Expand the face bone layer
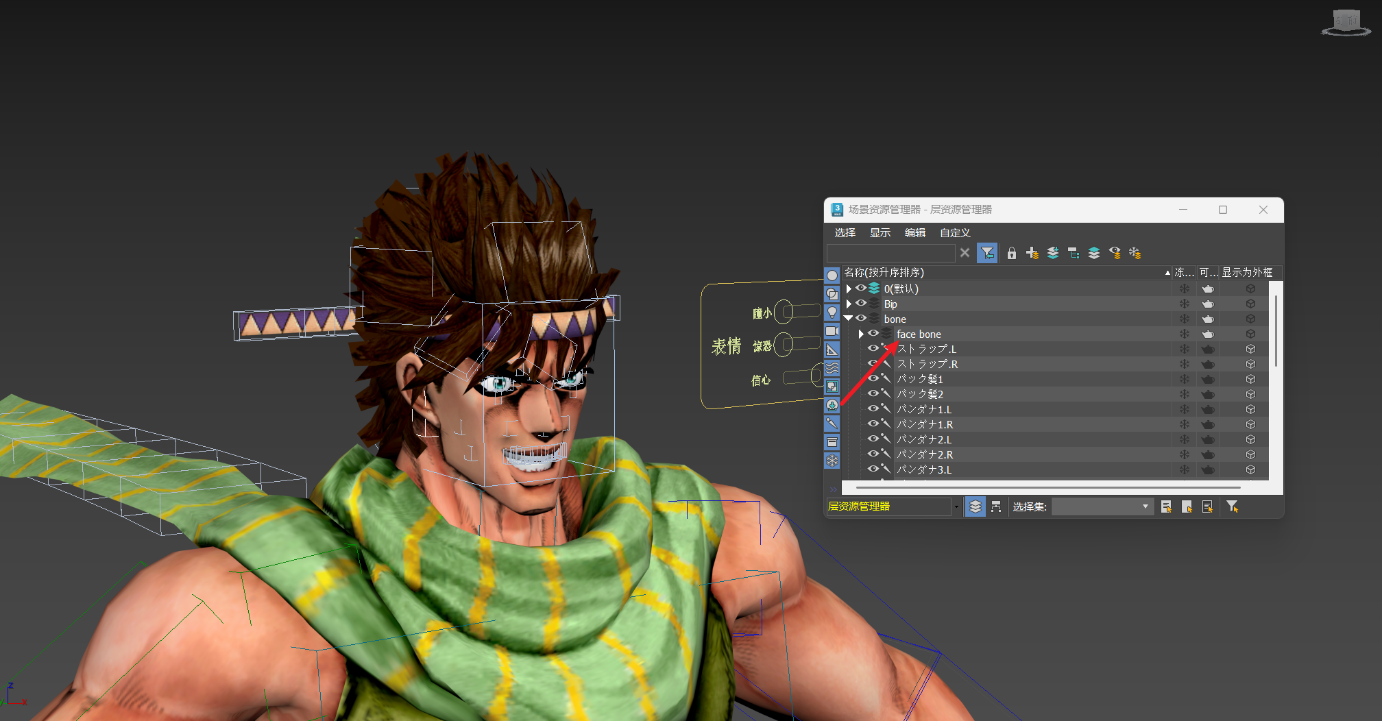This screenshot has height=721, width=1382. (861, 334)
